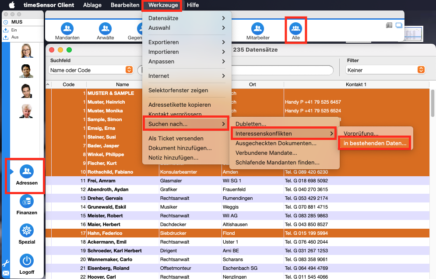Select the woman with glasses avatar
This screenshot has width=436, height=279.
[x=27, y=51]
